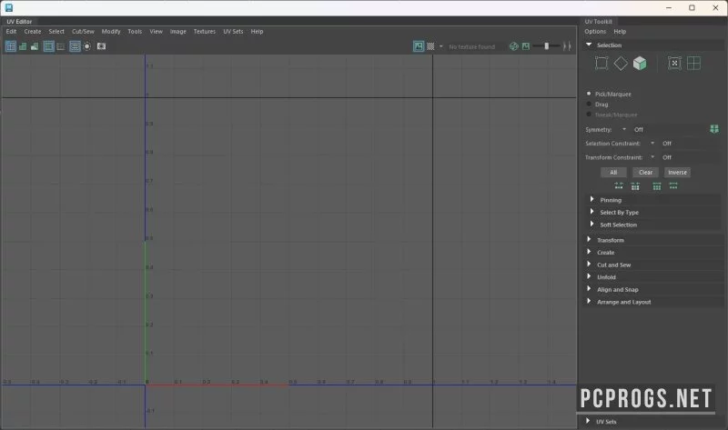This screenshot has width=728, height=430.
Task: Open the Transform Constraint dropdown arrow
Action: 652,157
